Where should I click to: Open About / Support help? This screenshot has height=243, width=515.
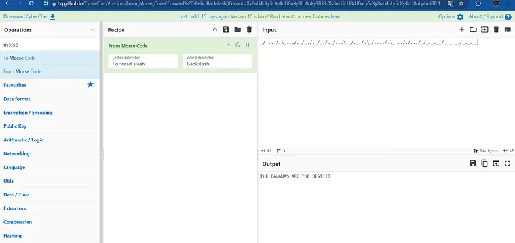pyautogui.click(x=490, y=16)
